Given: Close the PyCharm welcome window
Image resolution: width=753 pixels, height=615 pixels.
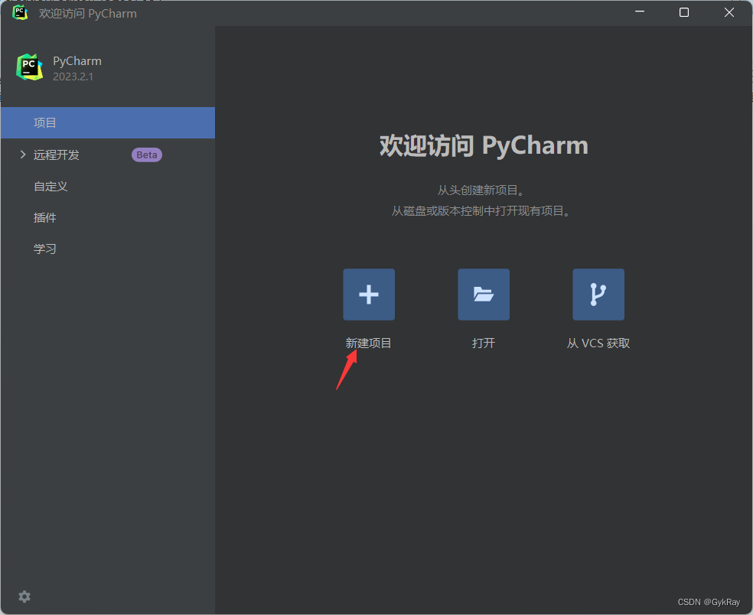Looking at the screenshot, I should click(729, 12).
